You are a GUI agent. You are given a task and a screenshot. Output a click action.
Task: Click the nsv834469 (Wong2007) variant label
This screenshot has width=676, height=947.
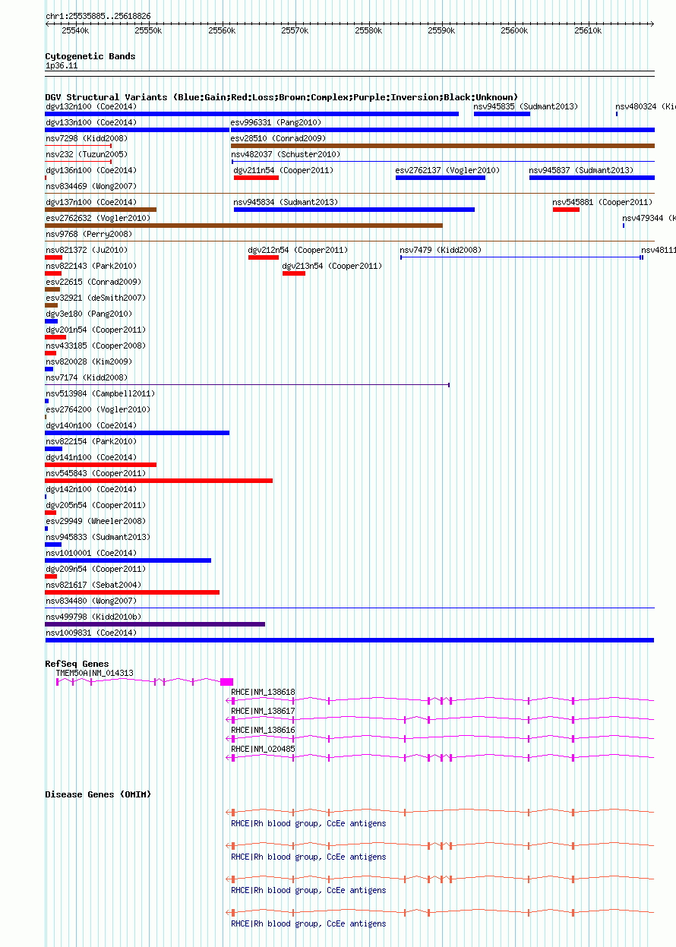point(91,186)
